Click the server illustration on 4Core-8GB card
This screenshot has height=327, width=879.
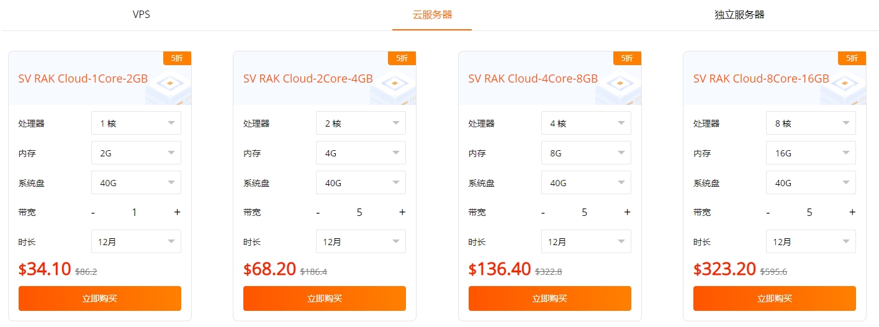coord(618,86)
